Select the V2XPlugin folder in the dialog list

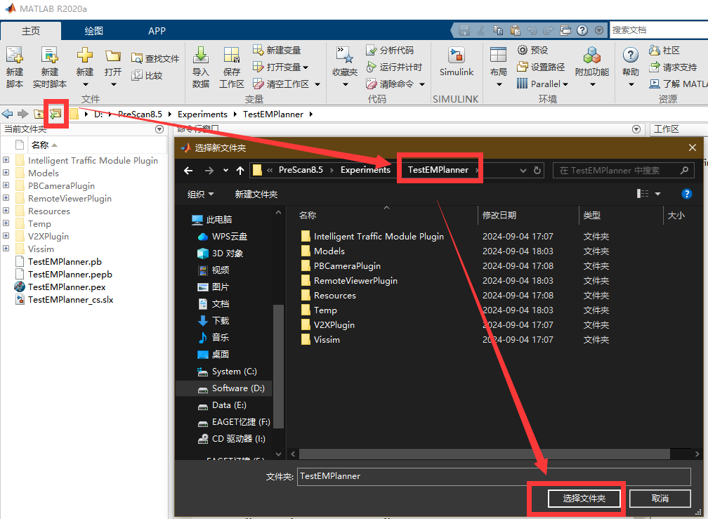tap(334, 325)
